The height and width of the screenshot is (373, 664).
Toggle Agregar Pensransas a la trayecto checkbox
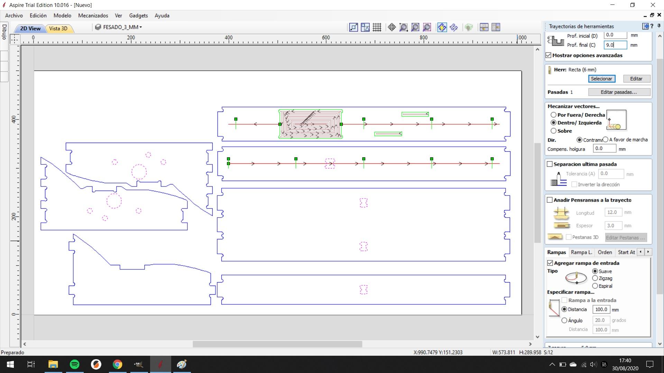(x=550, y=200)
